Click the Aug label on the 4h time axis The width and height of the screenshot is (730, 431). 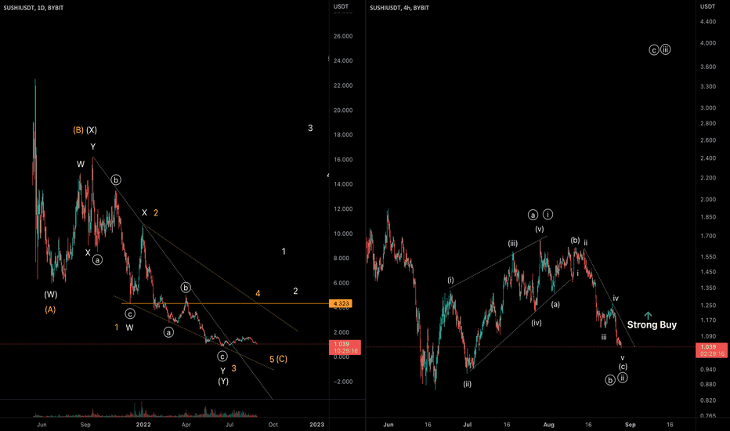[x=549, y=425]
